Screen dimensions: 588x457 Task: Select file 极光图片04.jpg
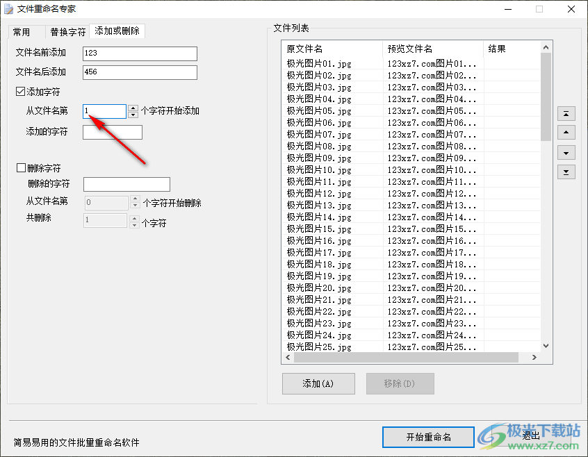(x=319, y=99)
